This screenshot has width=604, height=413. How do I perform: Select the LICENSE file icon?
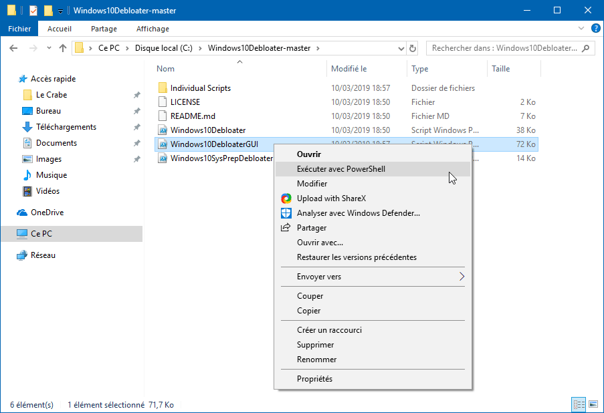point(163,102)
